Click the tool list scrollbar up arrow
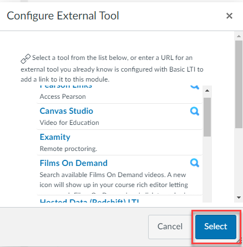 click(207, 90)
